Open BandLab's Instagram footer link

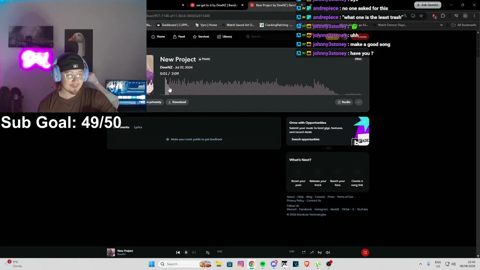click(x=321, y=209)
